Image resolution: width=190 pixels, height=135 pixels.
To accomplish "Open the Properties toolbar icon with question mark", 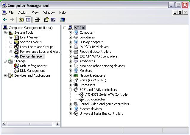I will point(46,20).
